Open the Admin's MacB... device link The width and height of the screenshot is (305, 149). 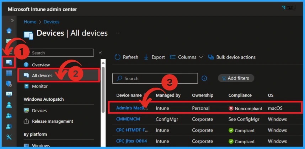point(132,108)
